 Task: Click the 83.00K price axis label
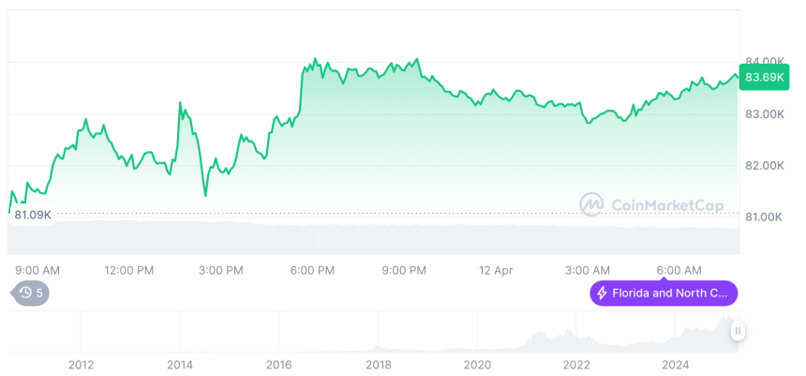click(x=762, y=114)
